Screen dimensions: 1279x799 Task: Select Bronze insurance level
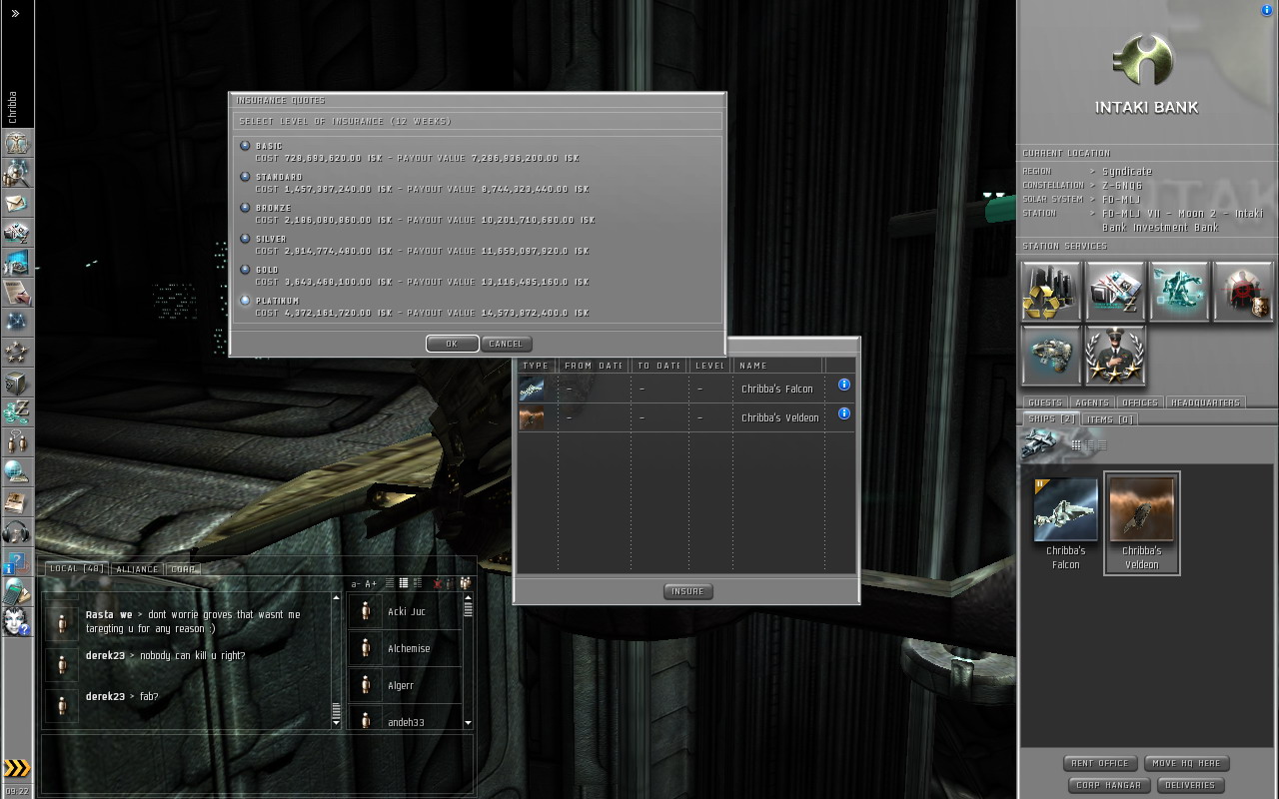click(x=245, y=208)
